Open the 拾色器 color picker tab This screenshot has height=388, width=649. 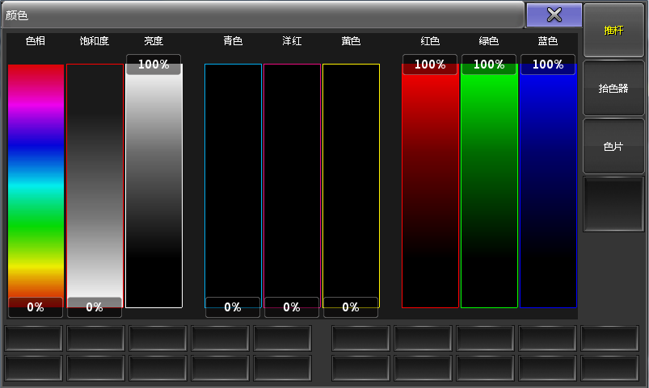tap(613, 89)
